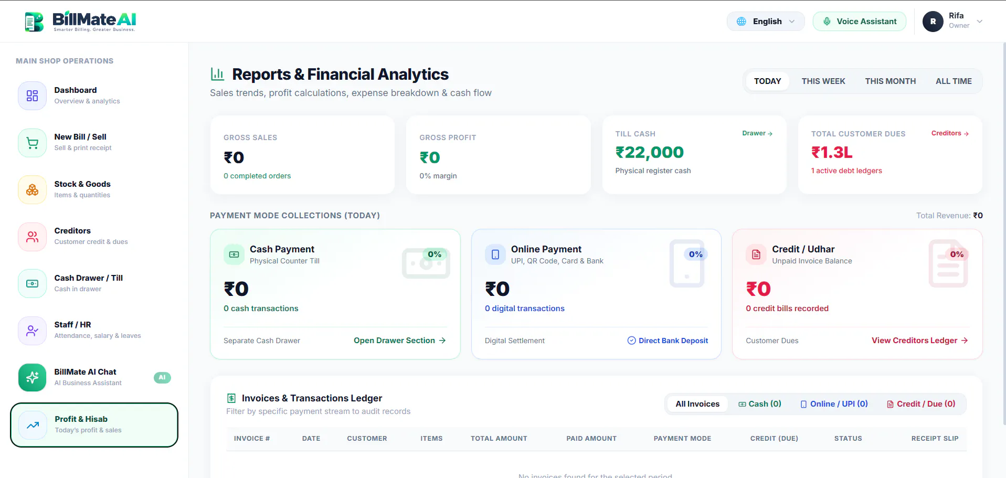Click the R user avatar
The height and width of the screenshot is (478, 1006).
[x=933, y=22]
